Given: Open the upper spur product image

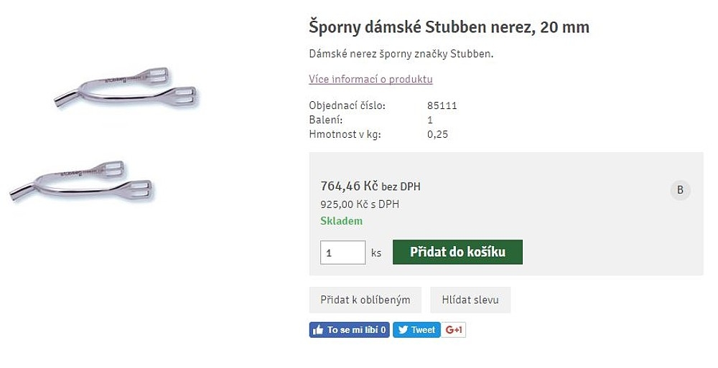Looking at the screenshot, I should click(x=126, y=89).
